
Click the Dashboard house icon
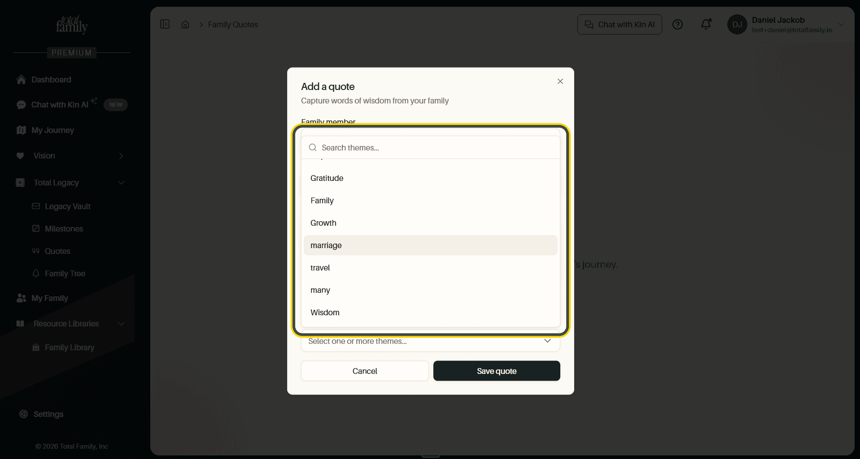pos(21,79)
